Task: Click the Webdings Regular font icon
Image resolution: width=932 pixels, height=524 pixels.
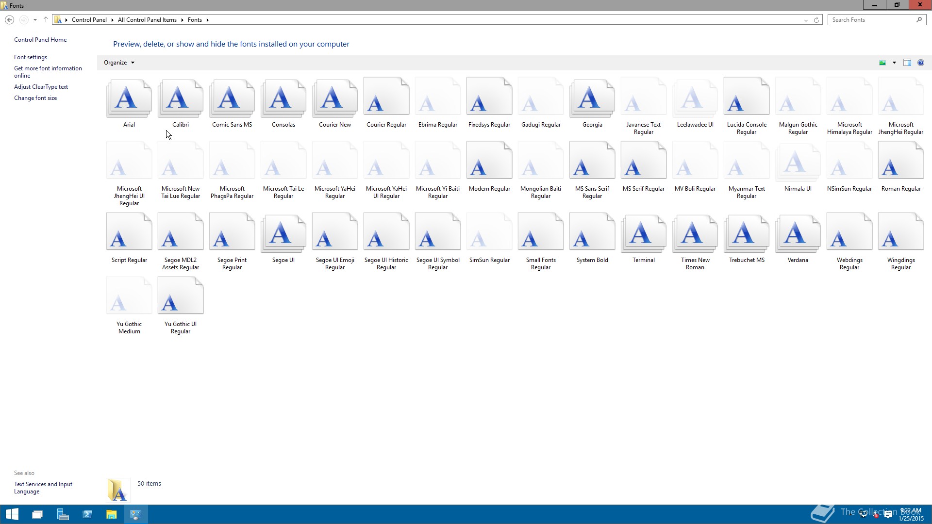Action: coord(849,232)
